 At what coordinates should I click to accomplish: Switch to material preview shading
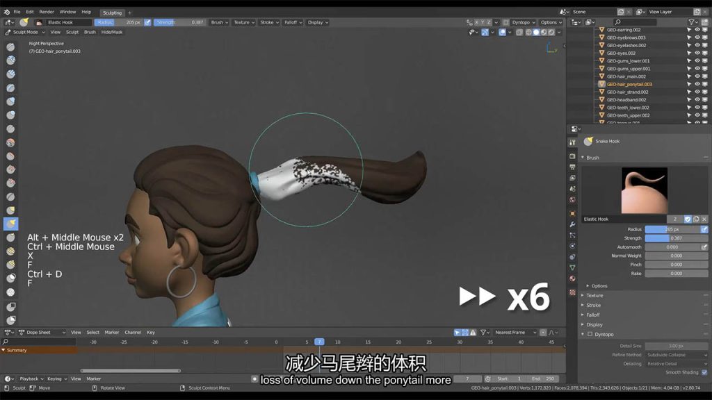544,32
